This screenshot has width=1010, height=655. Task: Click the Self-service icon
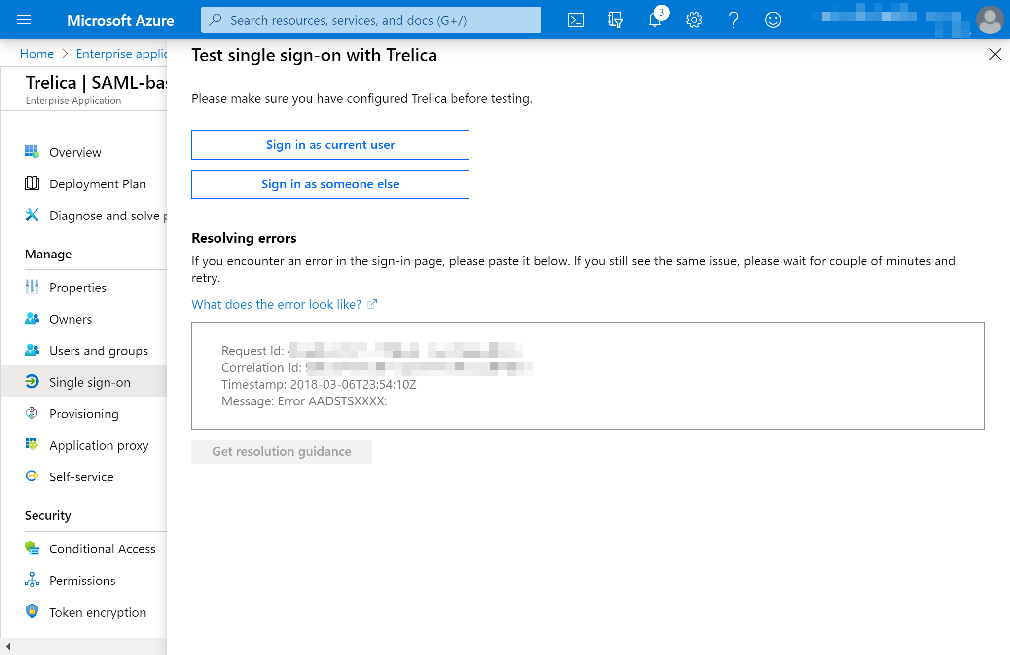[32, 476]
